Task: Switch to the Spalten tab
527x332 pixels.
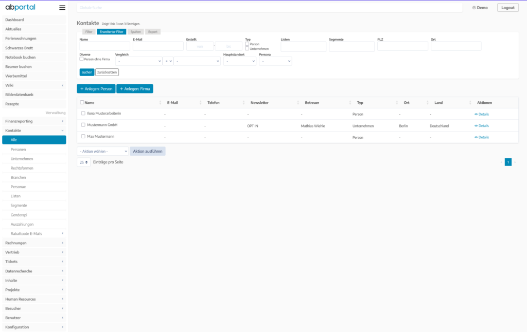Action: (x=136, y=32)
